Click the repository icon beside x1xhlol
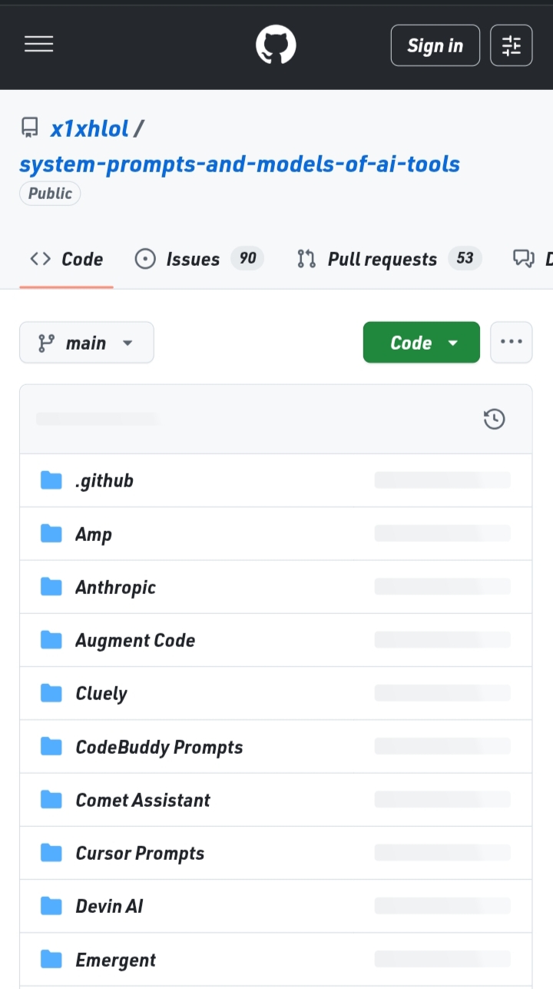 29,128
